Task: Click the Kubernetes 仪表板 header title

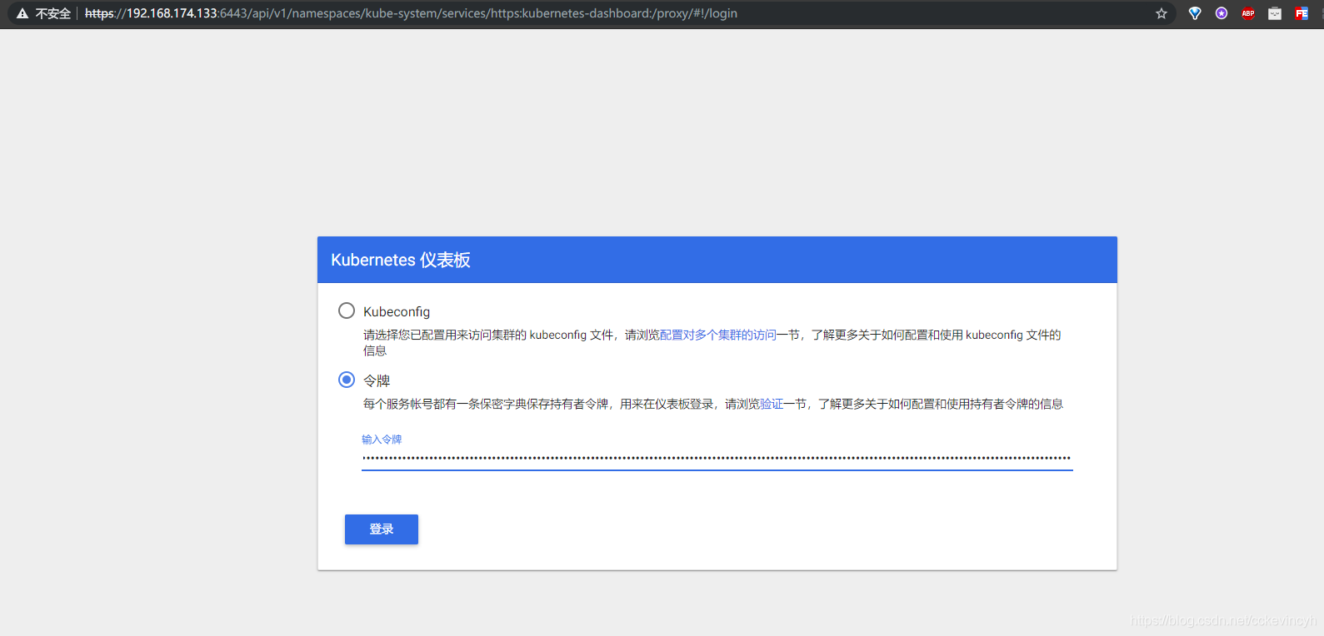Action: (401, 260)
